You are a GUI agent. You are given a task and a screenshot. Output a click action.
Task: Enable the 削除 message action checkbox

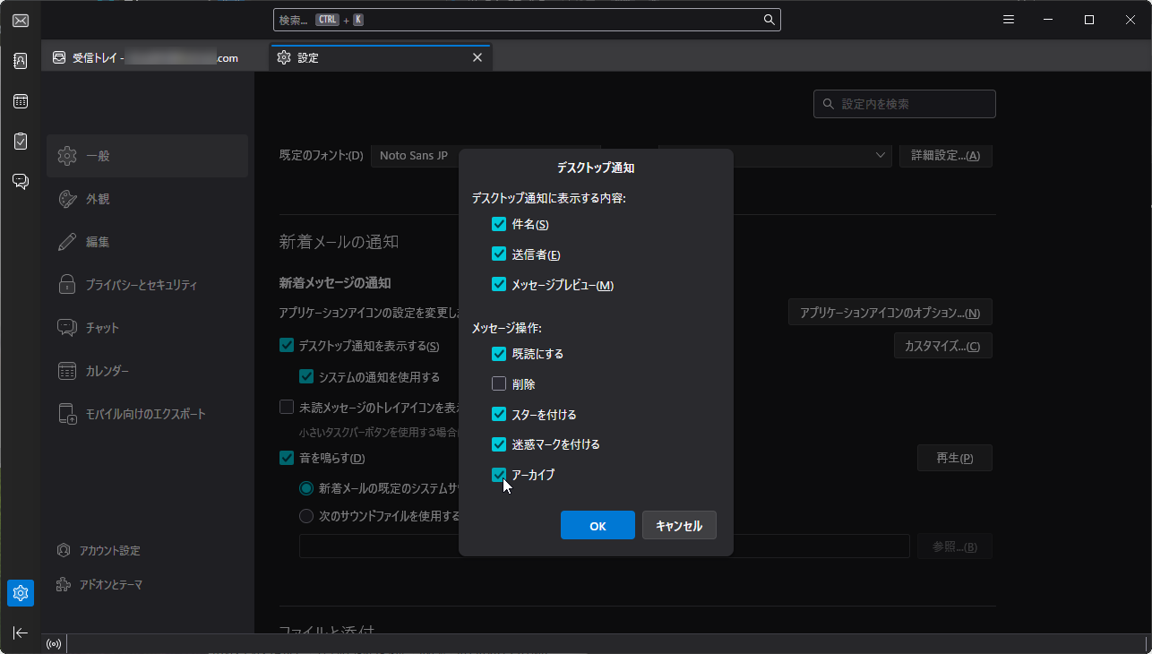[x=500, y=384]
